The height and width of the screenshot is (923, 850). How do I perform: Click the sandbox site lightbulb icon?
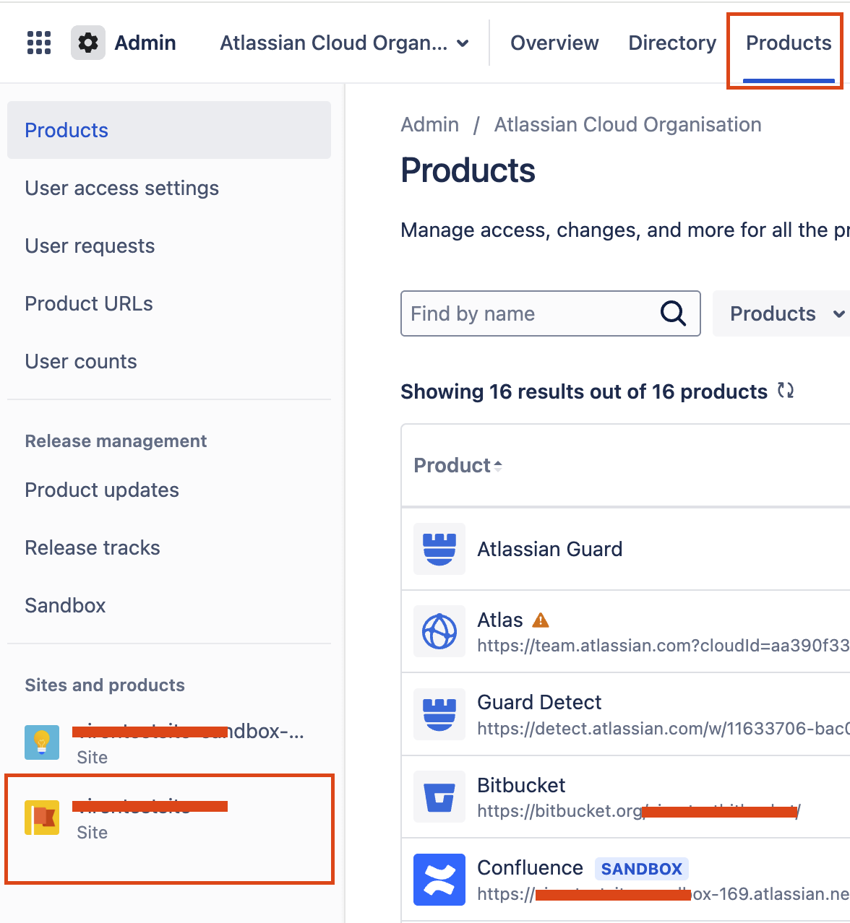(x=42, y=742)
